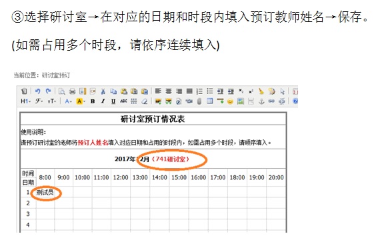Screen dimensions: 380x246
Task: Click the Undo arrow icon
Action: (x=37, y=91)
